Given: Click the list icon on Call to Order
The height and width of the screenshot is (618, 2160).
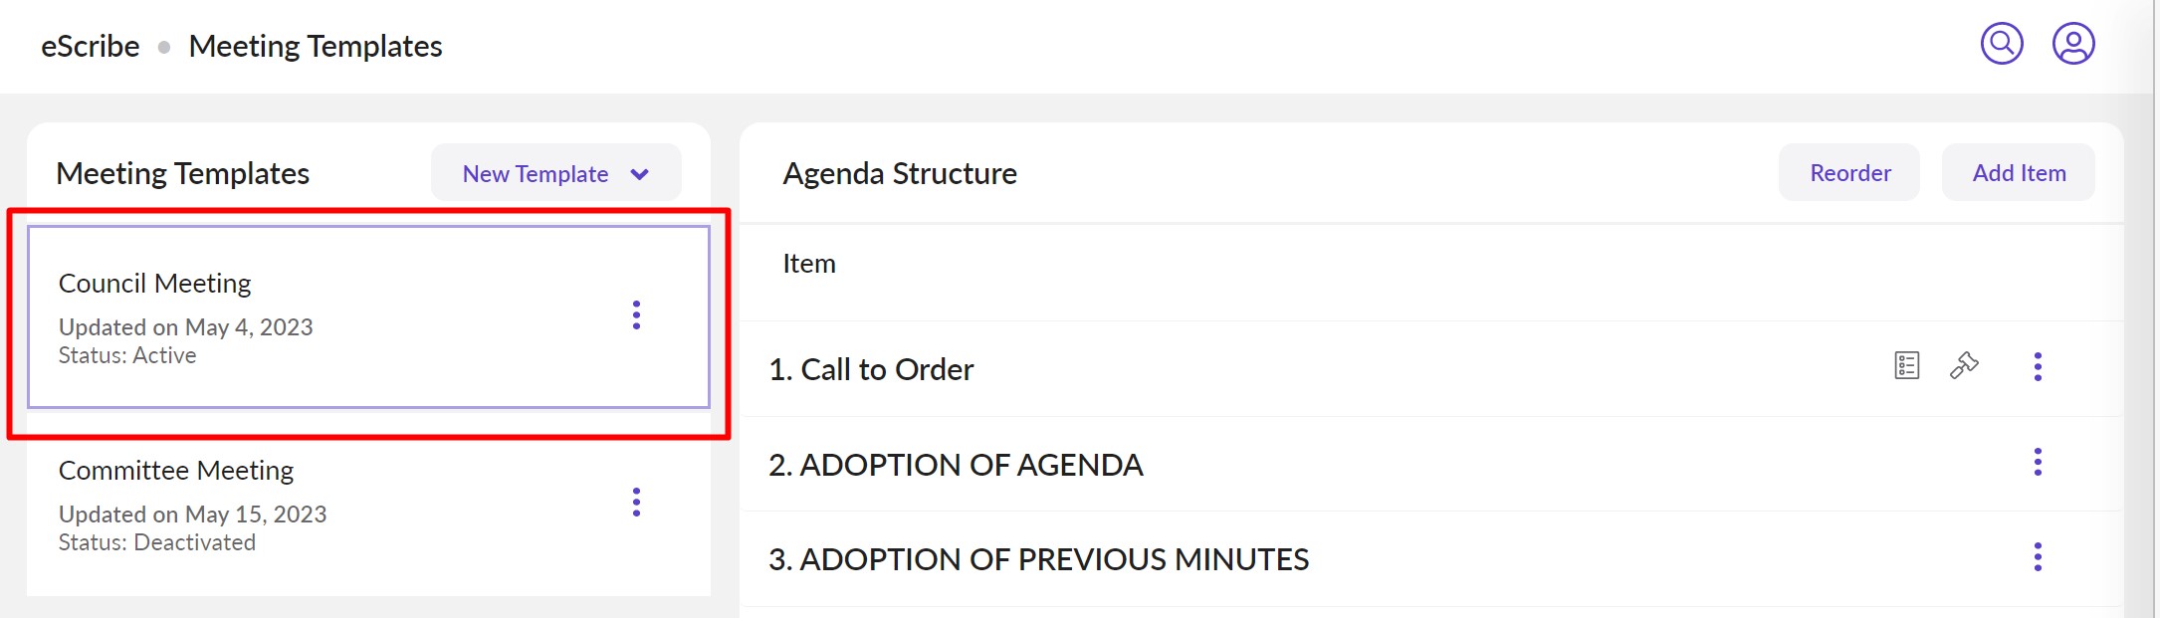Looking at the screenshot, I should (1907, 366).
